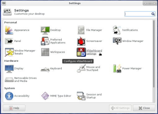Open the Screensaver flame icon
Viewport: 158px width, 114px height.
(81, 41)
